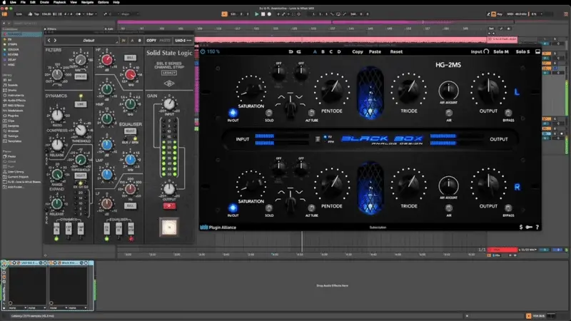Open the UAD-2 options menu

(x=183, y=41)
